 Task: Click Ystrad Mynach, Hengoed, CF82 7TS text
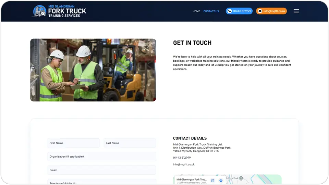[196, 151]
